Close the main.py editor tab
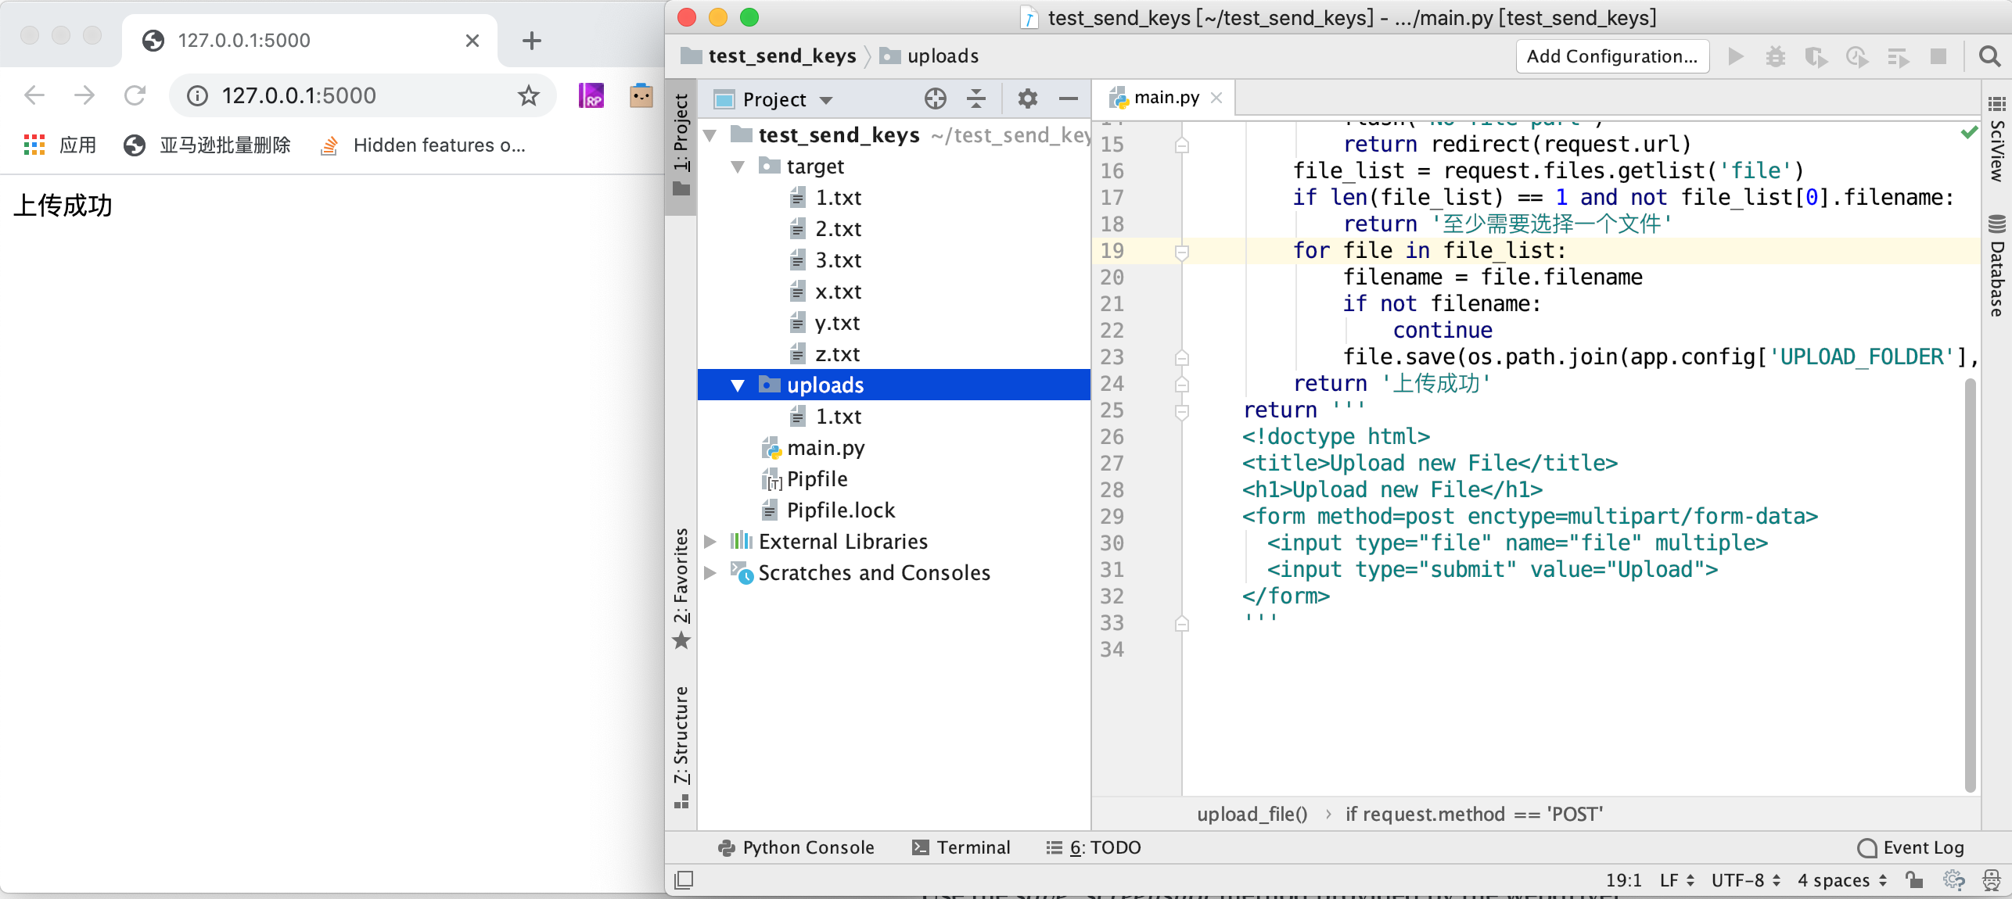 [1216, 98]
